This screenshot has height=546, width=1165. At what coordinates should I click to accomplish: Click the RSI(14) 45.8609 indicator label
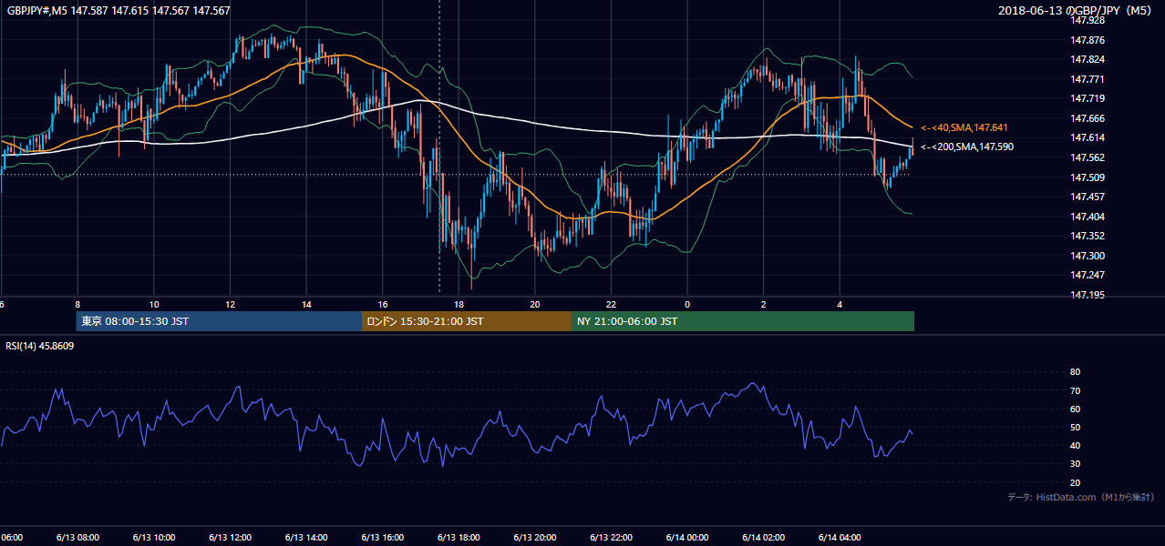(x=40, y=346)
